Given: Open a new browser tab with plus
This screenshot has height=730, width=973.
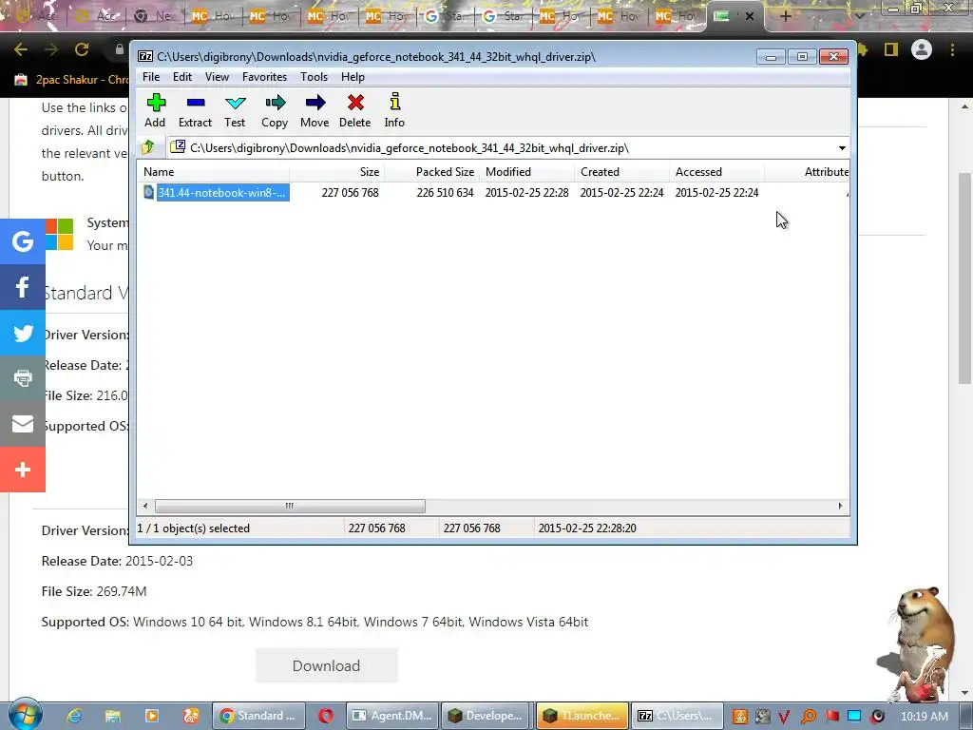Looking at the screenshot, I should 785,16.
